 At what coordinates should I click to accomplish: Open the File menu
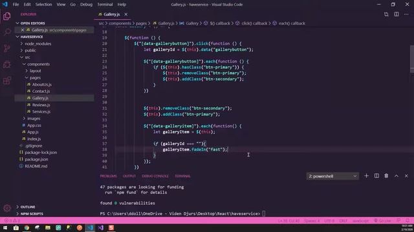pos(16,5)
